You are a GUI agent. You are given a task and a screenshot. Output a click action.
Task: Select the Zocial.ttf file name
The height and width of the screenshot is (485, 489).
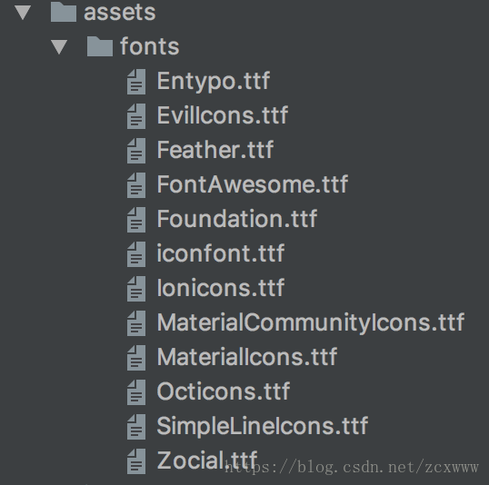pos(207,460)
